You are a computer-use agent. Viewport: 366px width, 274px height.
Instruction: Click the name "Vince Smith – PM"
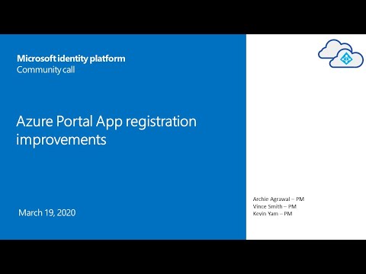pyautogui.click(x=274, y=206)
